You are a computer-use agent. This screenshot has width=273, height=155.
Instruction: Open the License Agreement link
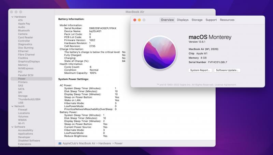225,84
